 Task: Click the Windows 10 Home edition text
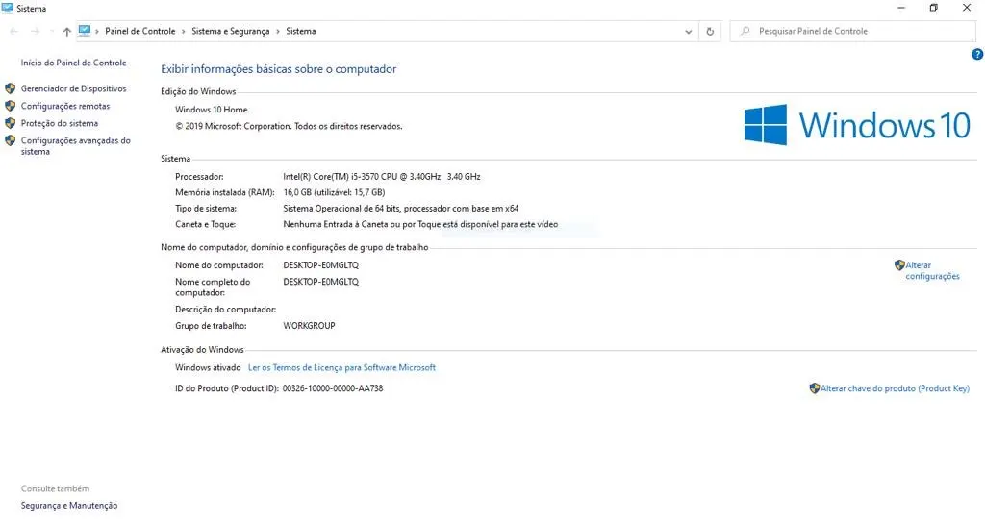(x=211, y=110)
